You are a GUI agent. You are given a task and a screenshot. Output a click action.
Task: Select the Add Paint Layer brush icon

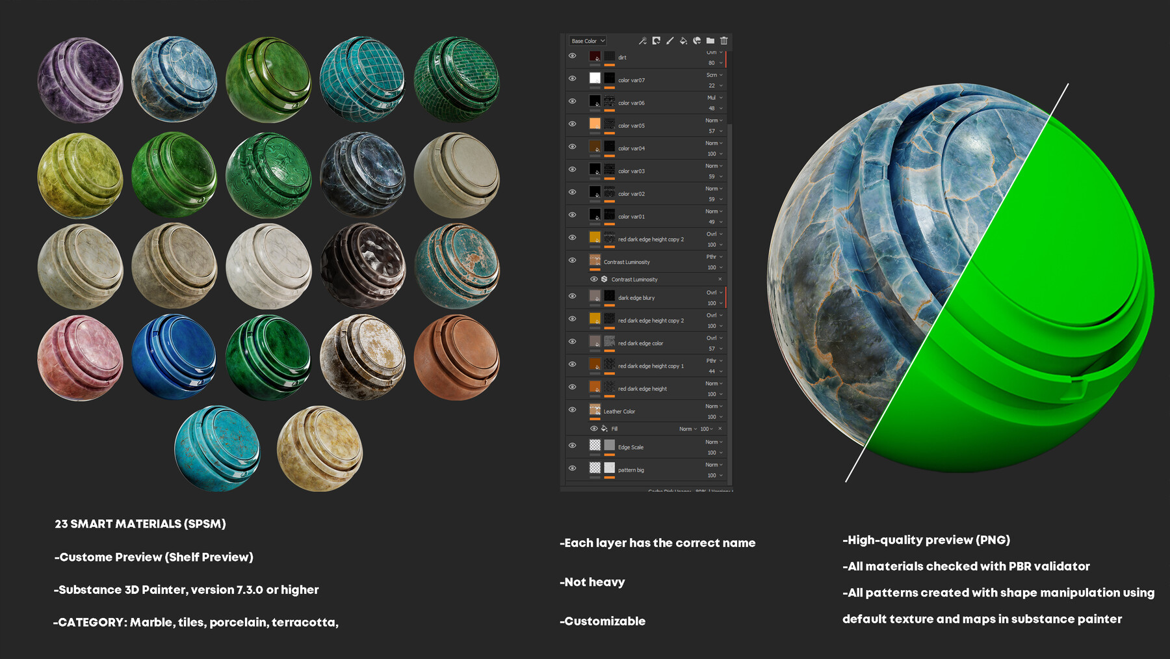click(669, 41)
